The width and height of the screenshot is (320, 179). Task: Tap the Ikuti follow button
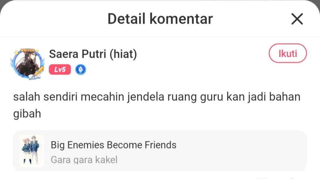click(x=287, y=53)
